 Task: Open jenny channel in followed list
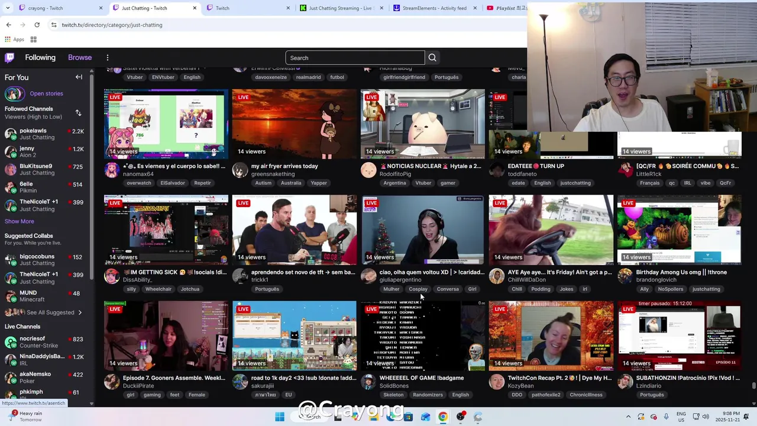pos(44,151)
